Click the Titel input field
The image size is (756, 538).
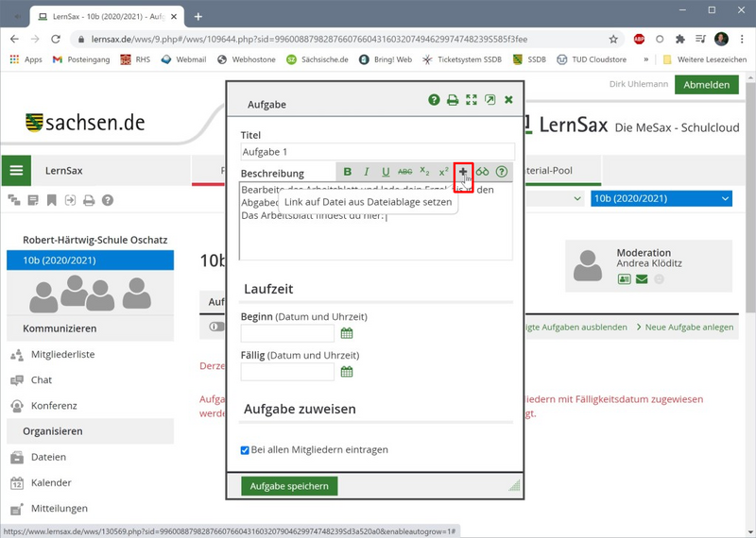(377, 152)
